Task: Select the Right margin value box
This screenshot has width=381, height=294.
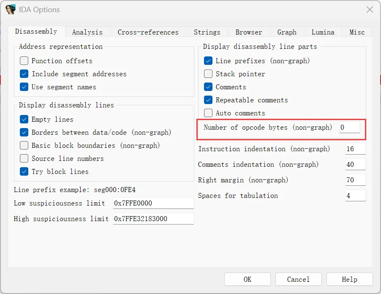Action: tap(355, 180)
